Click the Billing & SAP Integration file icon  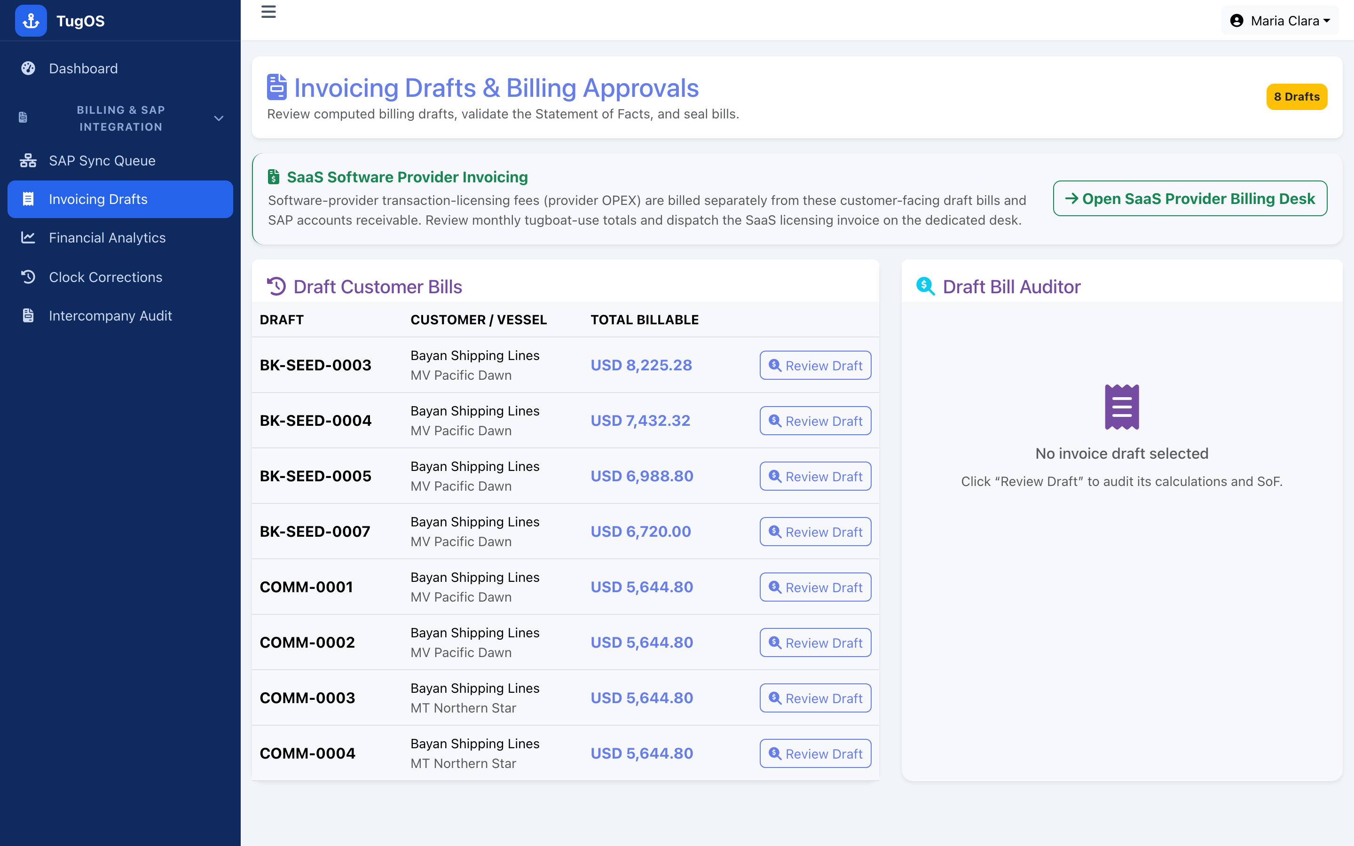(23, 117)
